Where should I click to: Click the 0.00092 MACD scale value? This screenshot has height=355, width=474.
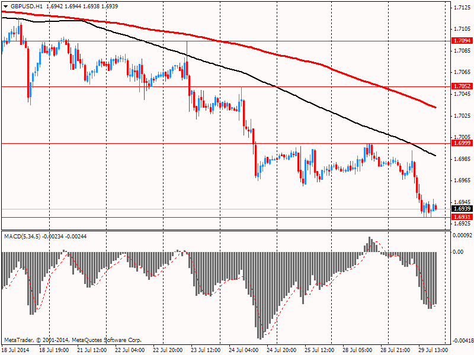pos(462,235)
